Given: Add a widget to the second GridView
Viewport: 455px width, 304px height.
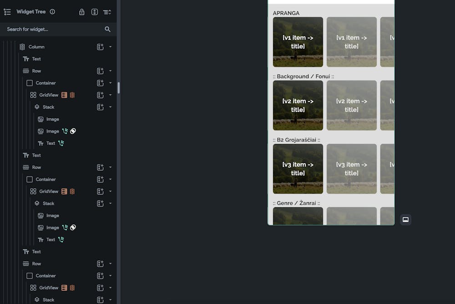Looking at the screenshot, I should coord(100,192).
